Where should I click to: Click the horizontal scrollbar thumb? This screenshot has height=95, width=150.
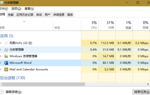(x=43, y=84)
